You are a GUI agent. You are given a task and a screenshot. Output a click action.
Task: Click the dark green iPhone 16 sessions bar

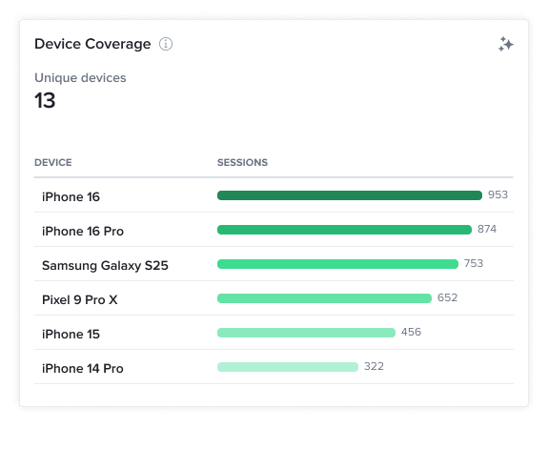(350, 195)
